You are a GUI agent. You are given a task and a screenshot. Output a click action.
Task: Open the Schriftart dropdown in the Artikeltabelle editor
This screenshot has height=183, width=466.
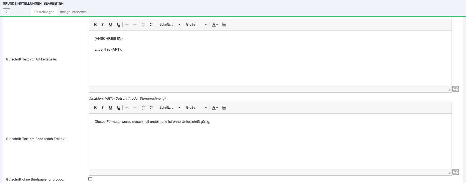tap(170, 25)
